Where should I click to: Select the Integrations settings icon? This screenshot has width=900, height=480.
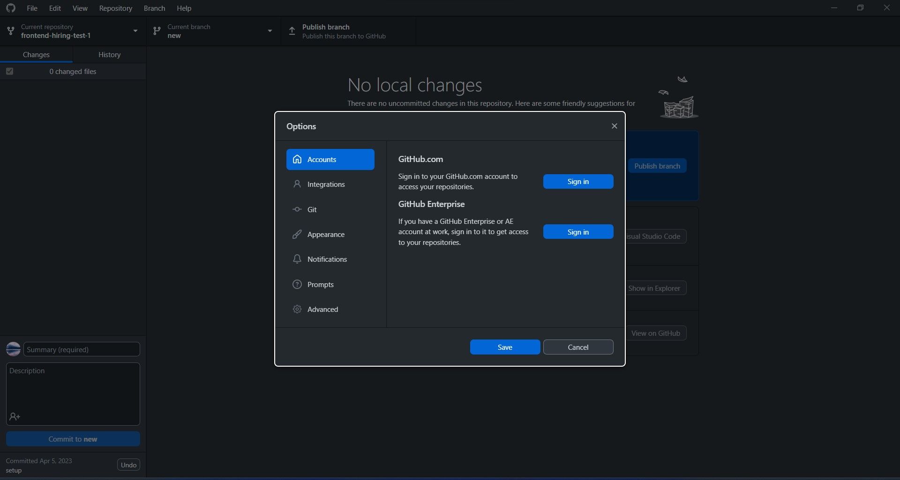[298, 184]
